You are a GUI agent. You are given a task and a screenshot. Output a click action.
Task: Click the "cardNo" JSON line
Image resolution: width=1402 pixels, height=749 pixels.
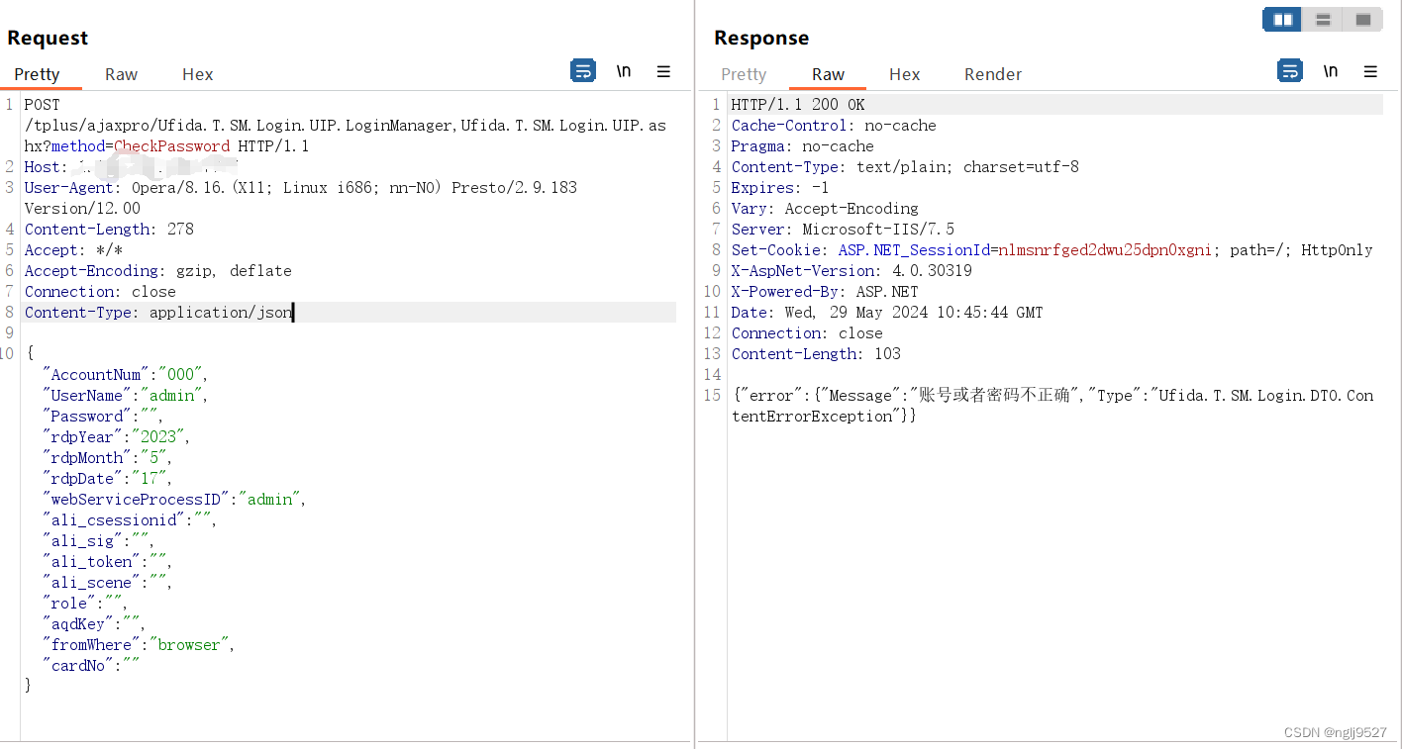point(90,666)
